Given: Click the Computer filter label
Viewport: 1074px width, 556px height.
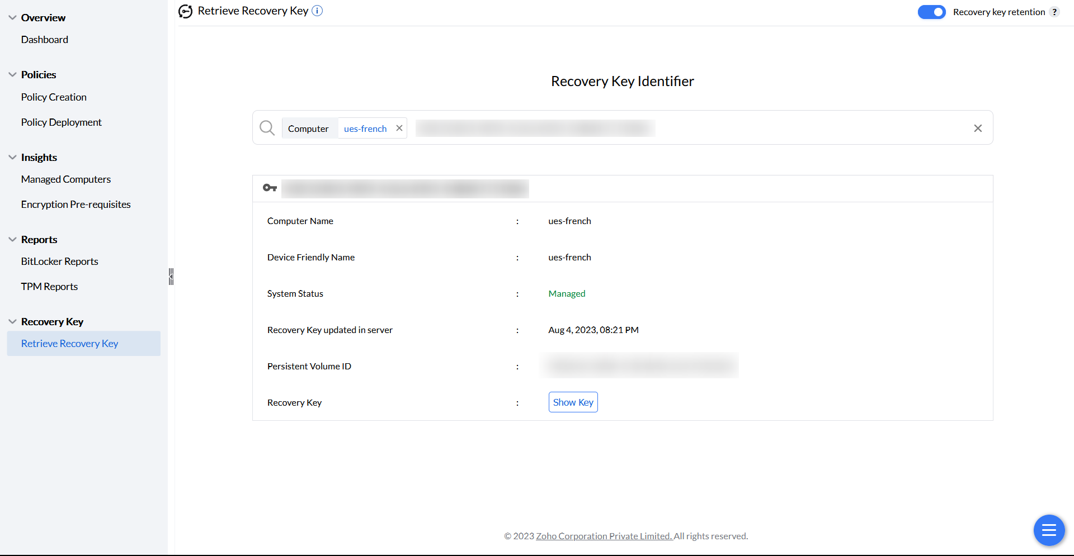Looking at the screenshot, I should pyautogui.click(x=308, y=129).
